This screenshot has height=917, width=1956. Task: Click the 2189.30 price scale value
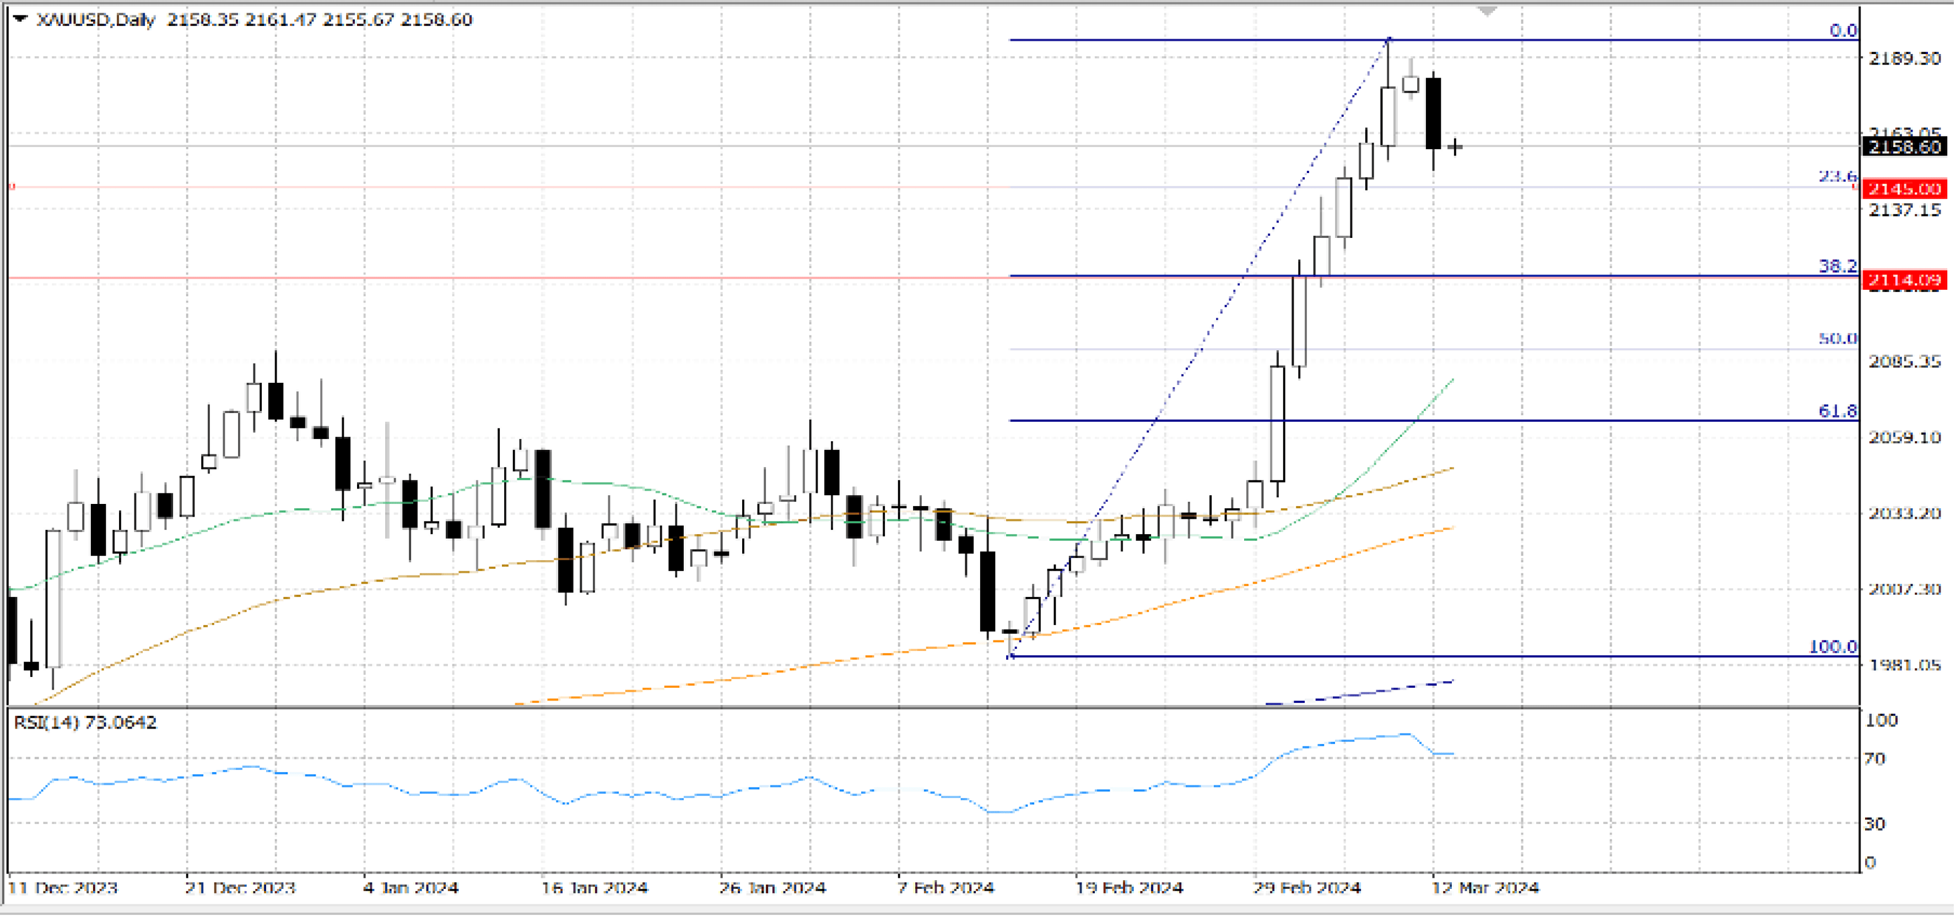coord(1904,58)
